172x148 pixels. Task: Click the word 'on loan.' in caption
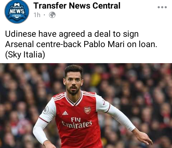click(142, 44)
